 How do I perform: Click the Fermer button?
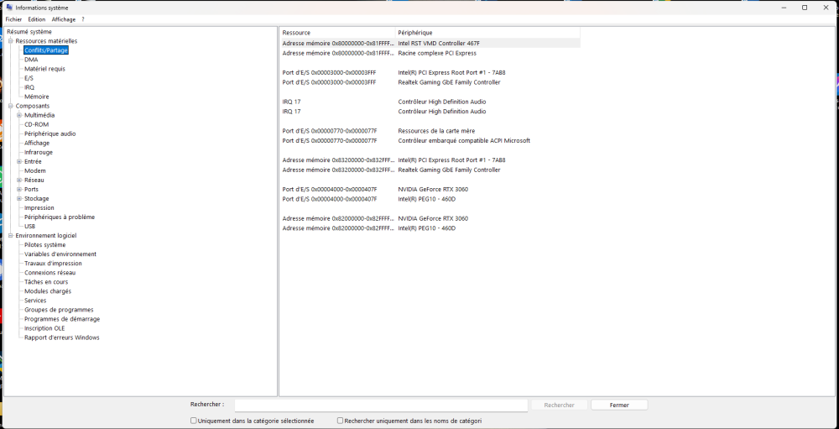[619, 405]
